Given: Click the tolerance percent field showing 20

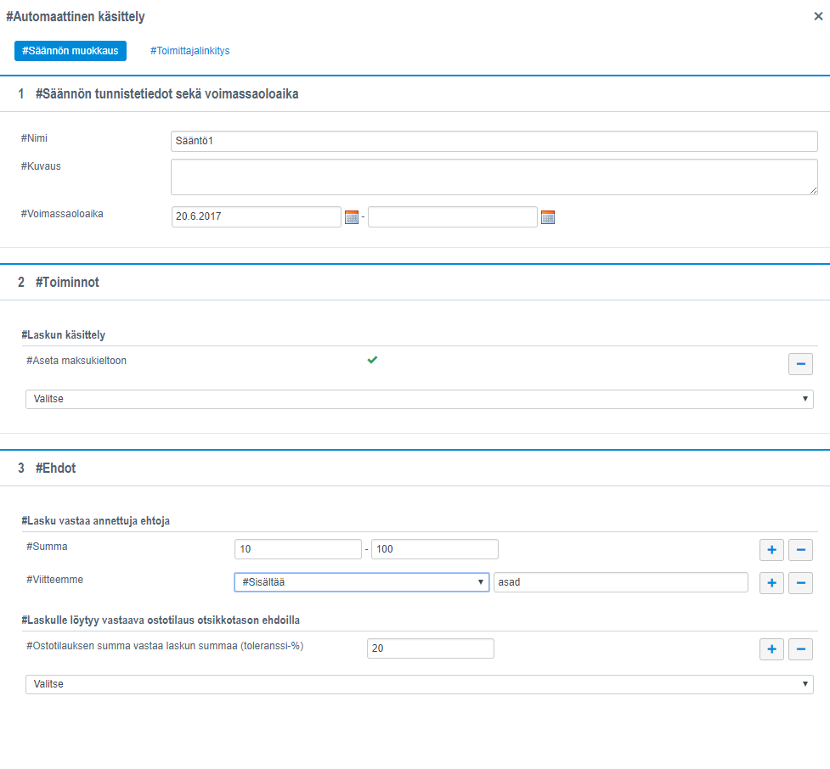Looking at the screenshot, I should tap(430, 648).
